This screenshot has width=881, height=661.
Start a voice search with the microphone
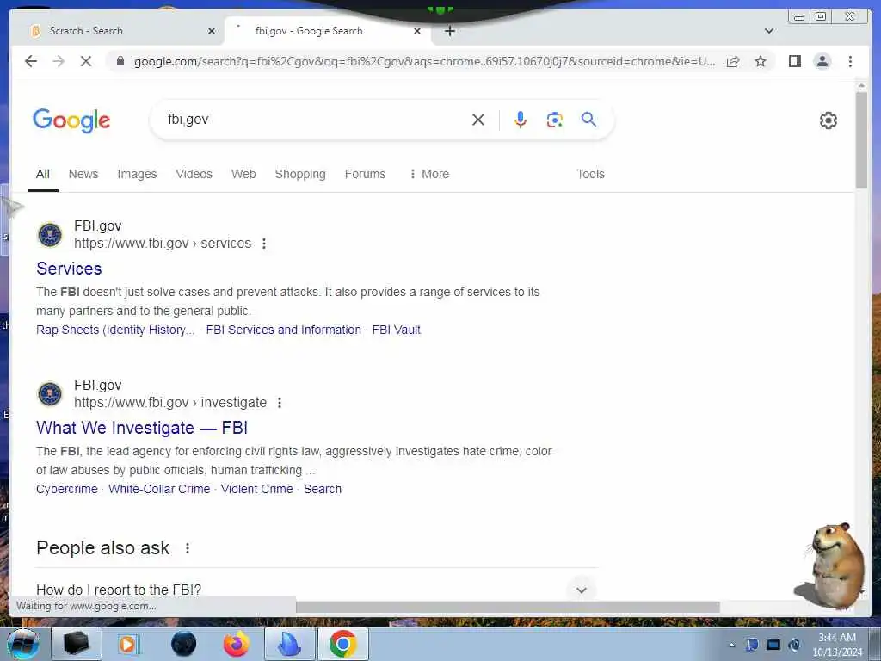pos(521,120)
